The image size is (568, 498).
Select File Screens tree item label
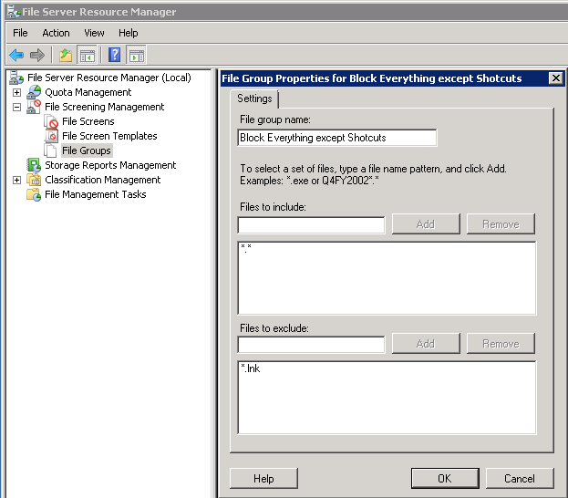click(88, 121)
